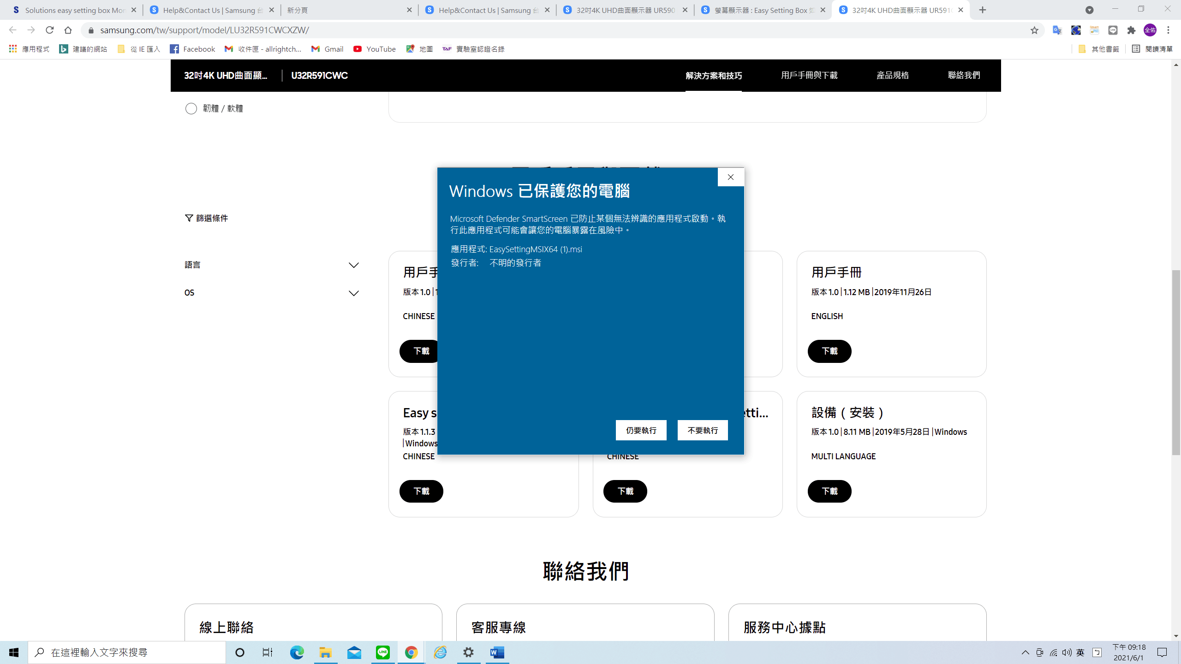
Task: Open Google Translate extension icon
Action: (x=1057, y=30)
